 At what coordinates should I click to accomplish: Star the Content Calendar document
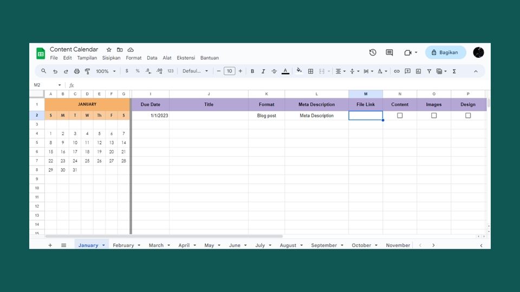[109, 50]
